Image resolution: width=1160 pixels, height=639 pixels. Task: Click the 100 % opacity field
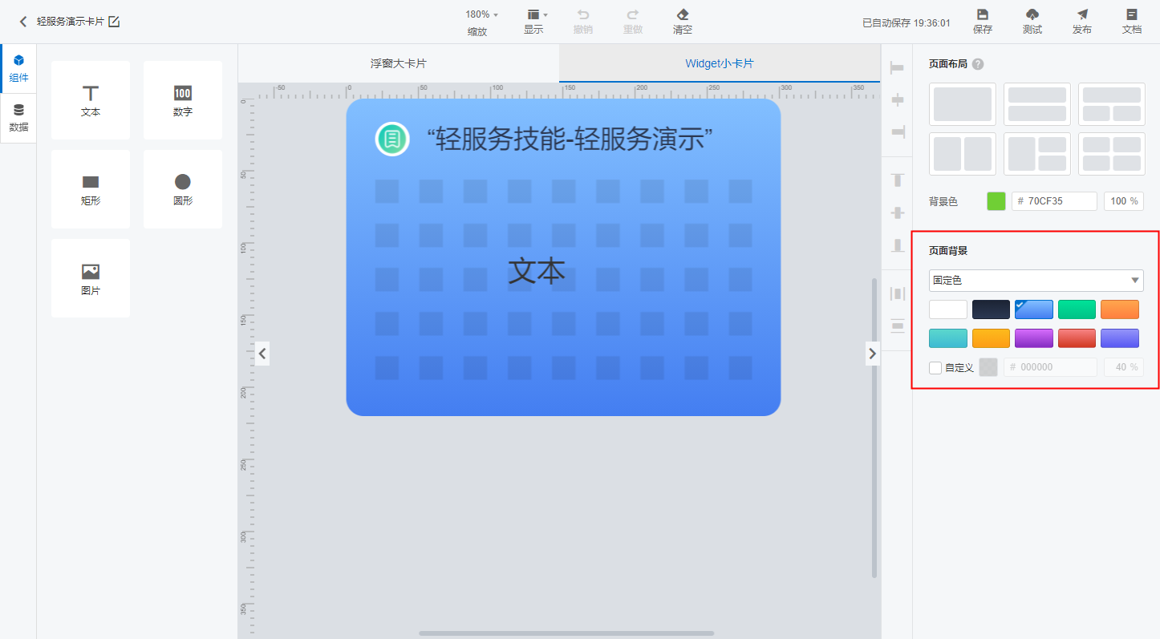click(x=1124, y=201)
